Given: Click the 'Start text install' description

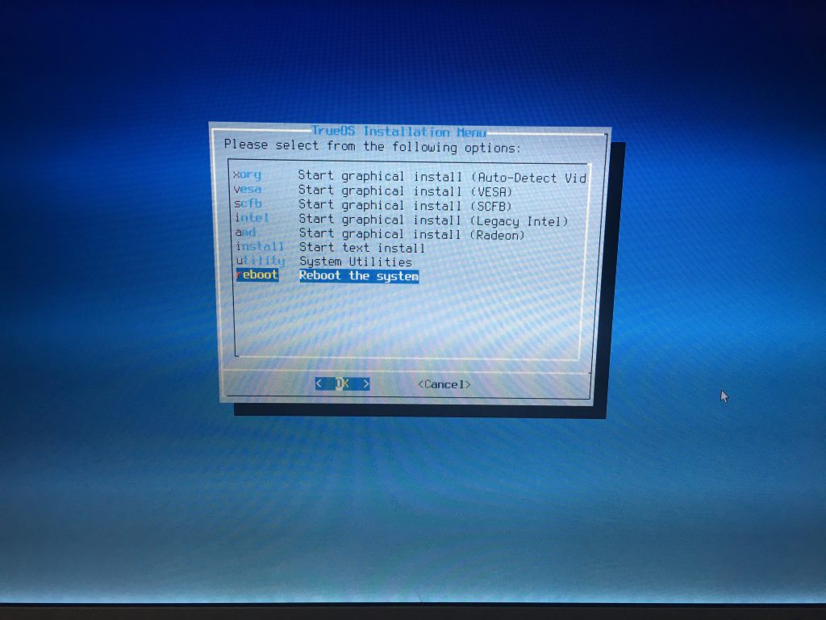Looking at the screenshot, I should (362, 248).
